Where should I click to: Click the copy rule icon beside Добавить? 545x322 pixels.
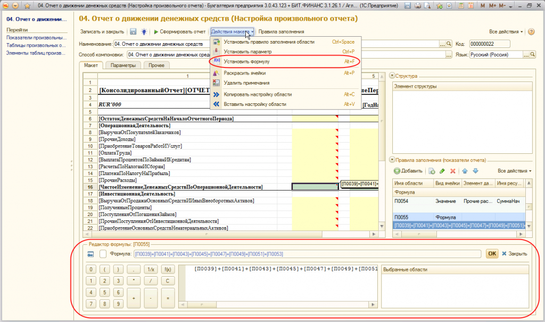[432, 171]
